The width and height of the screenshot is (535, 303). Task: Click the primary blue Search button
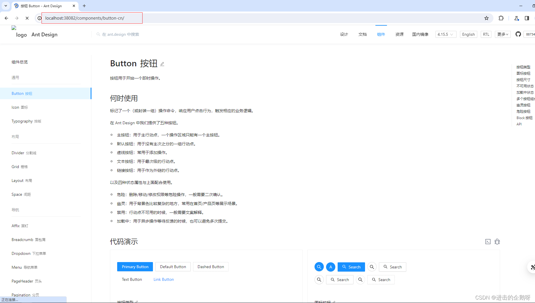tap(351, 267)
